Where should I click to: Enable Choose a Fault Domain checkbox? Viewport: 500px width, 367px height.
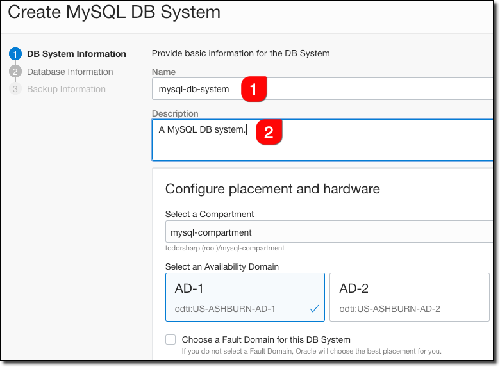pos(171,339)
